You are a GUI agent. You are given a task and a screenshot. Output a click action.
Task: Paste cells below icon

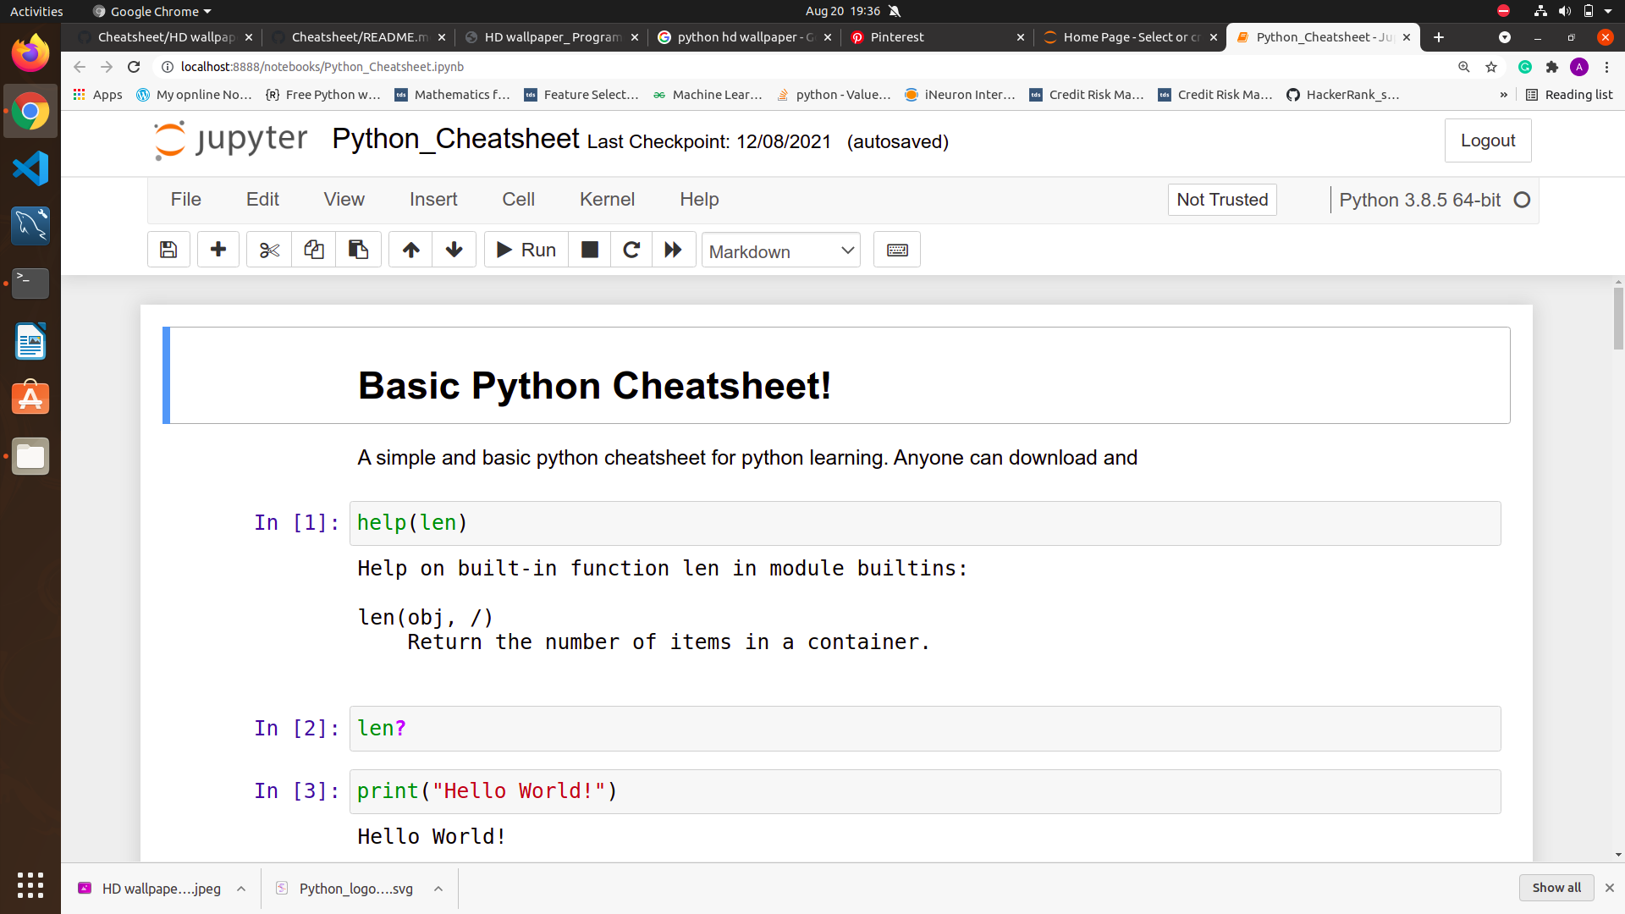coord(358,250)
